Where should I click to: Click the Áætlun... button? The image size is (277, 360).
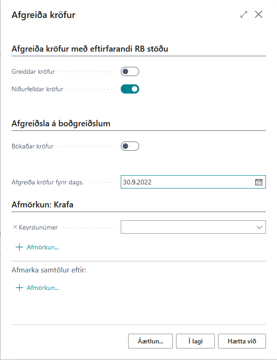click(150, 341)
